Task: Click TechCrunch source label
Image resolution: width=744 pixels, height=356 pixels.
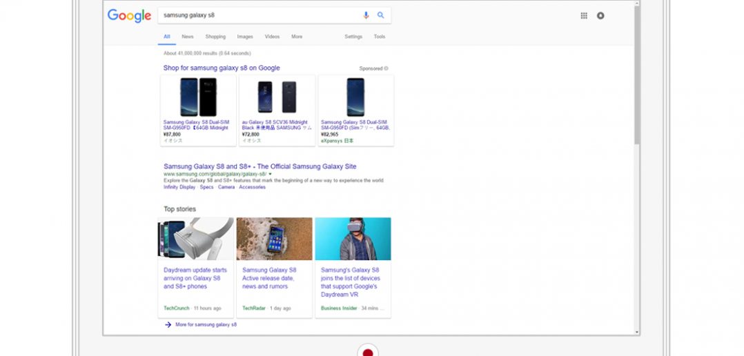Action: pyautogui.click(x=177, y=308)
